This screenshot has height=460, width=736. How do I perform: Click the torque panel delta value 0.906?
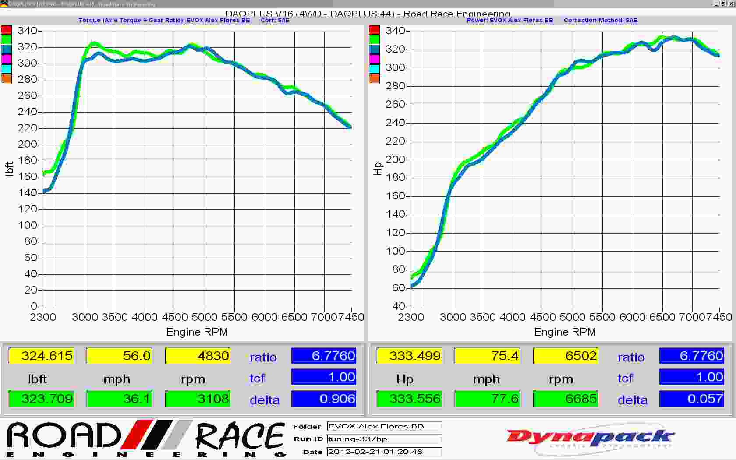click(324, 399)
